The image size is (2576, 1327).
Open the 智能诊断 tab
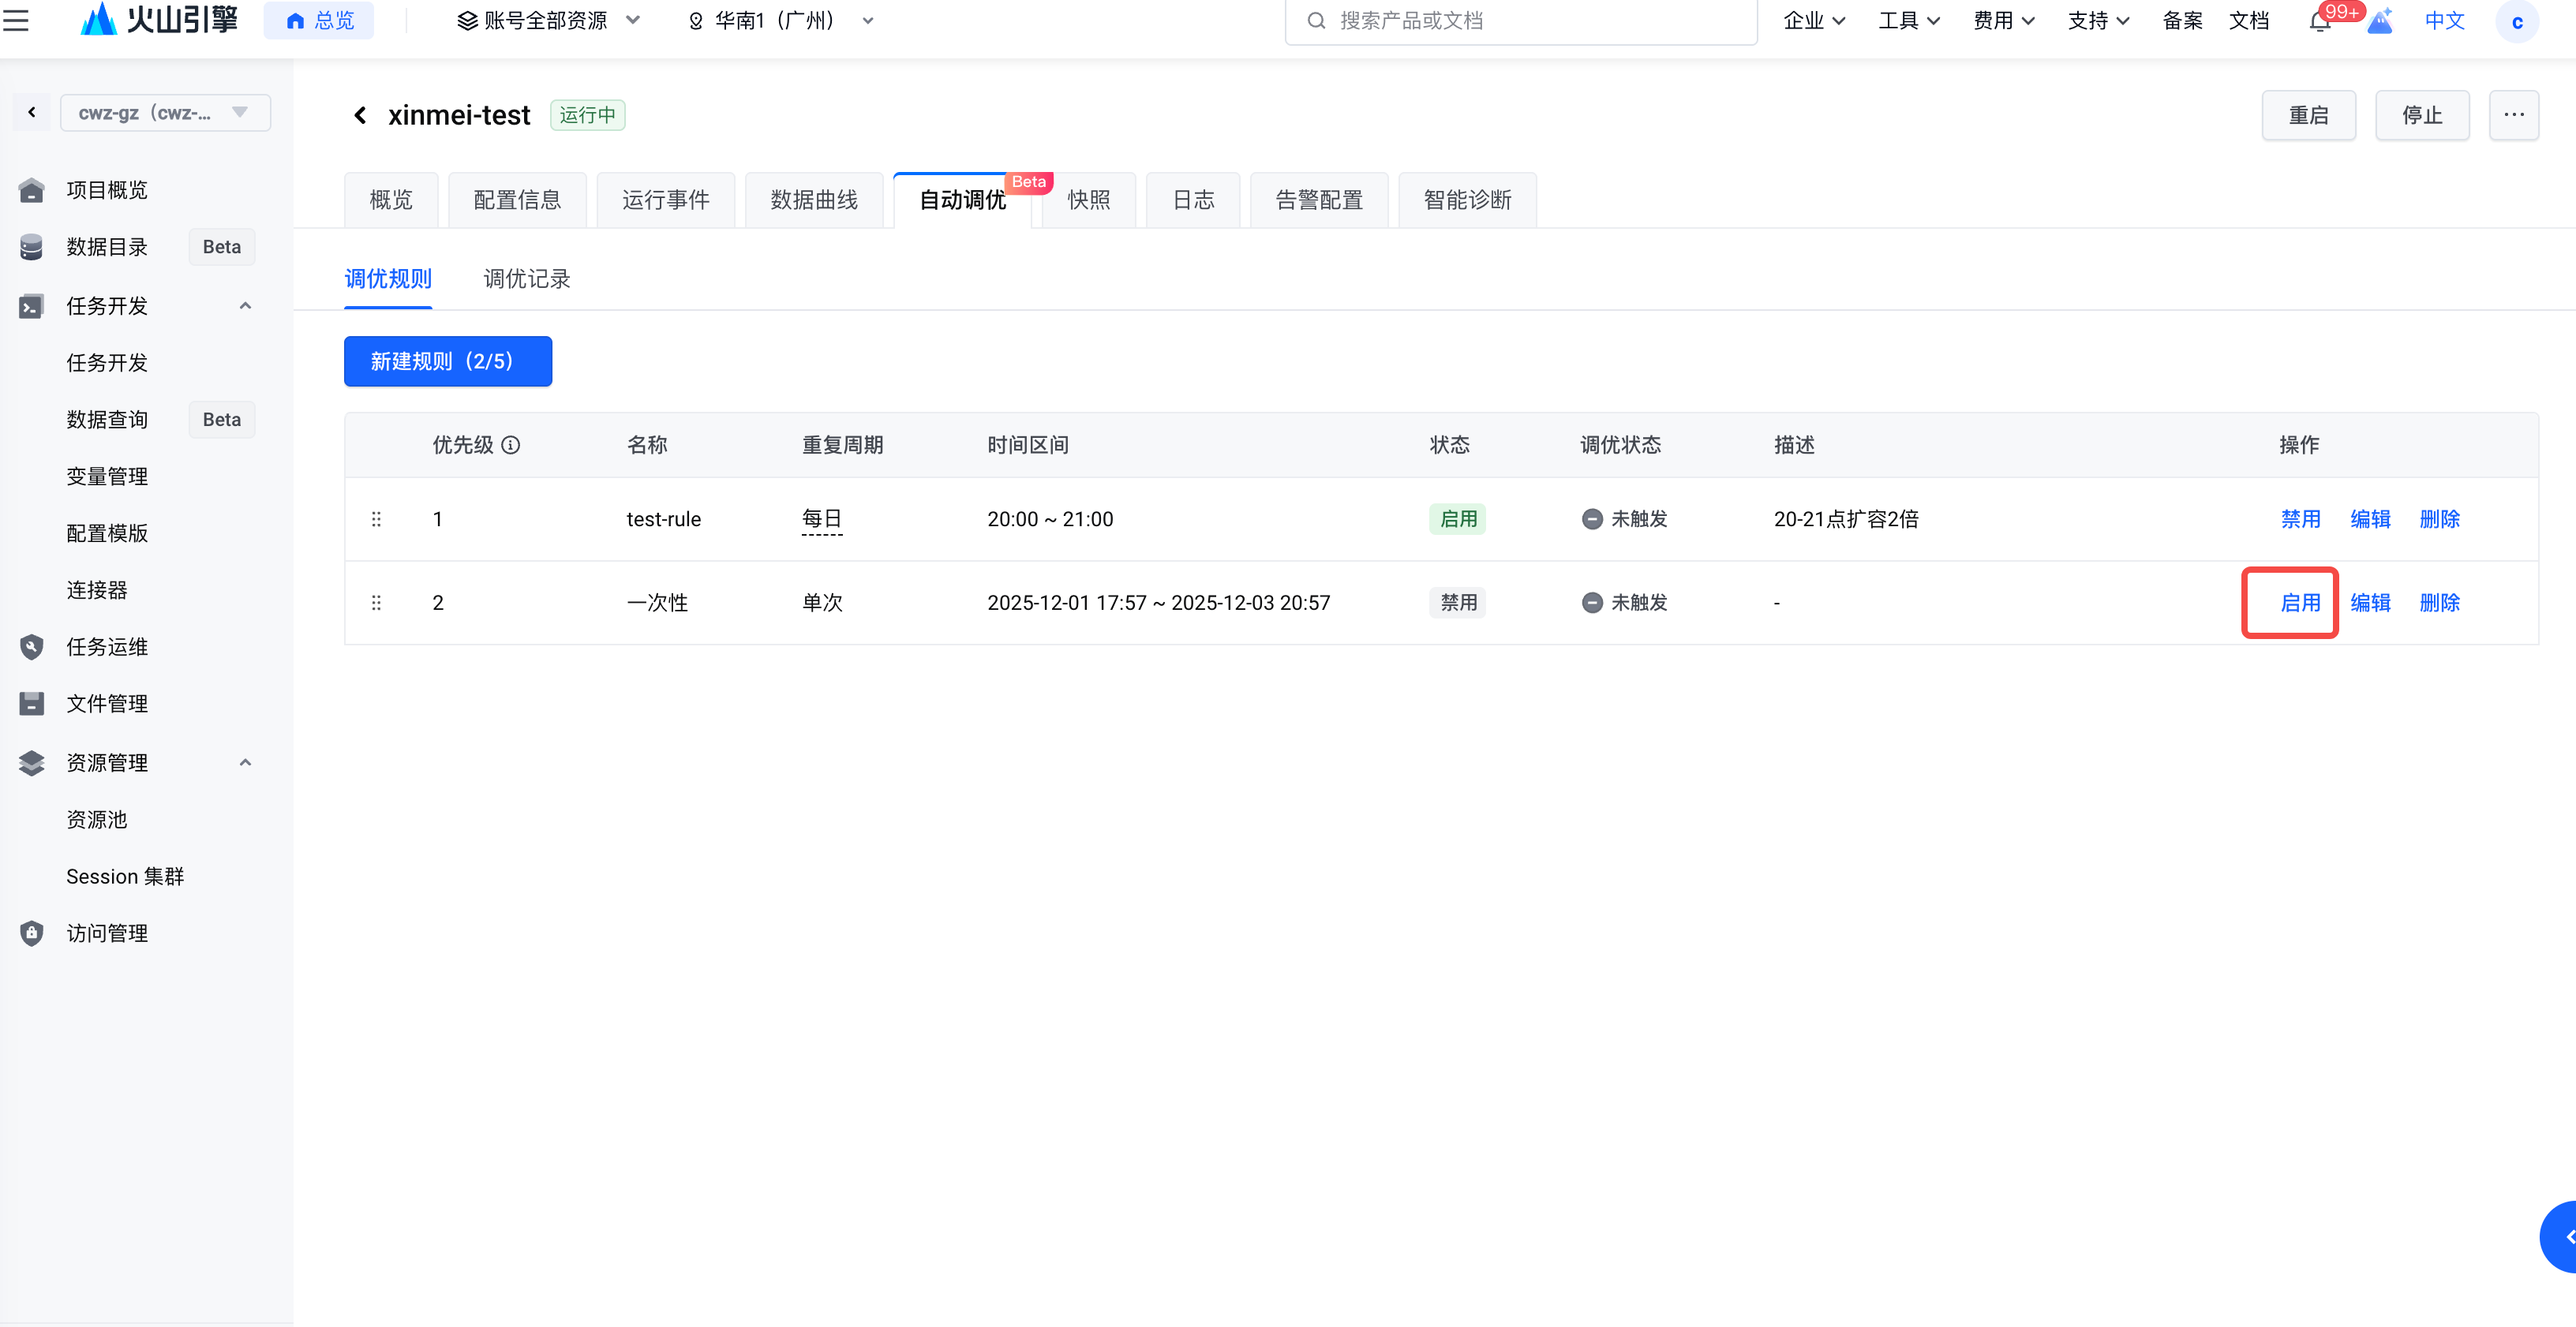(1466, 200)
